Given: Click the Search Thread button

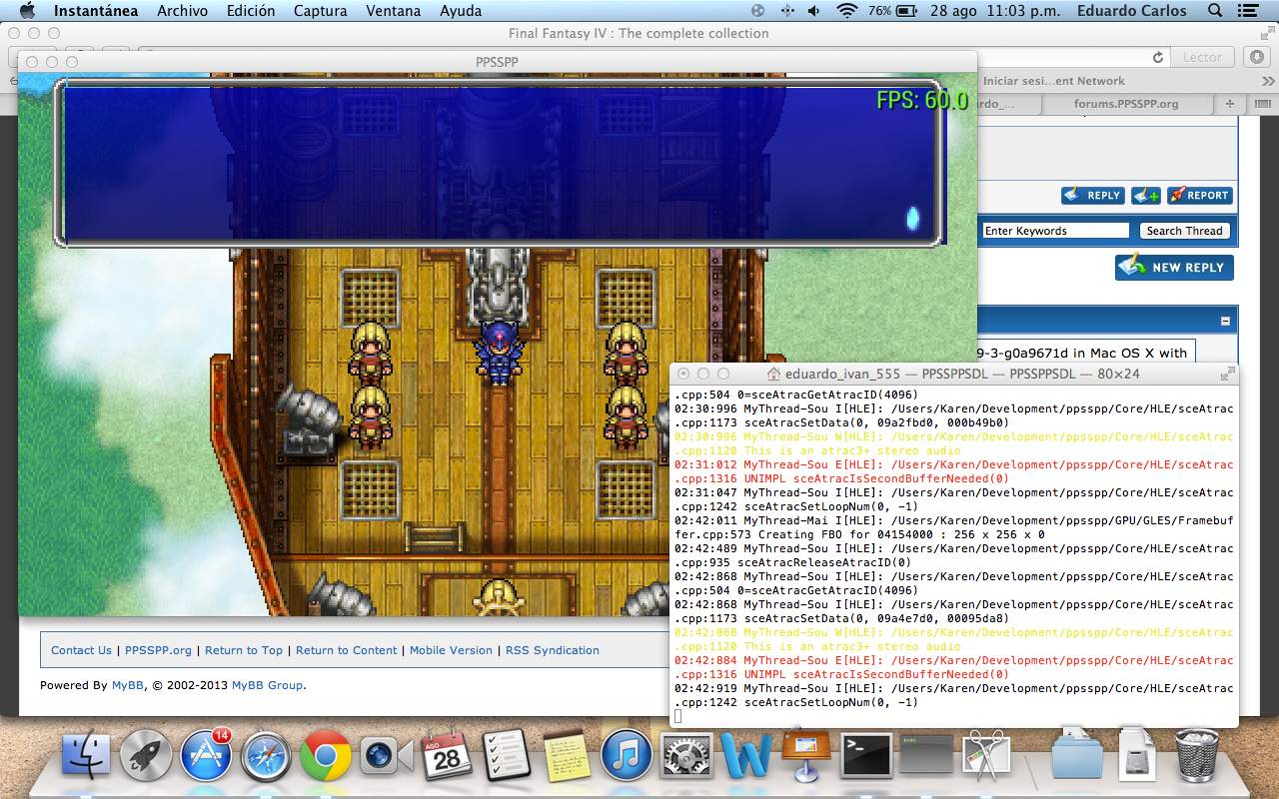Looking at the screenshot, I should pos(1184,231).
